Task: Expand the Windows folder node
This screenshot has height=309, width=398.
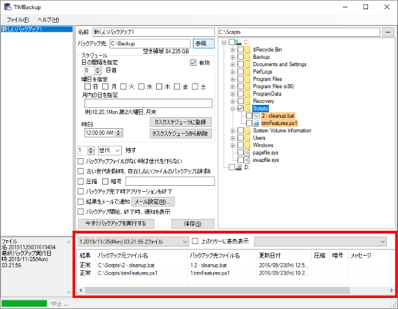Action: 233,145
